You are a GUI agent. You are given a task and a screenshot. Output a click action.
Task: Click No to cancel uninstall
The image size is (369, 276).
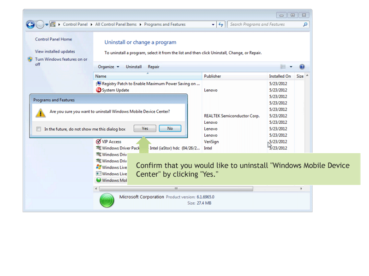point(170,128)
